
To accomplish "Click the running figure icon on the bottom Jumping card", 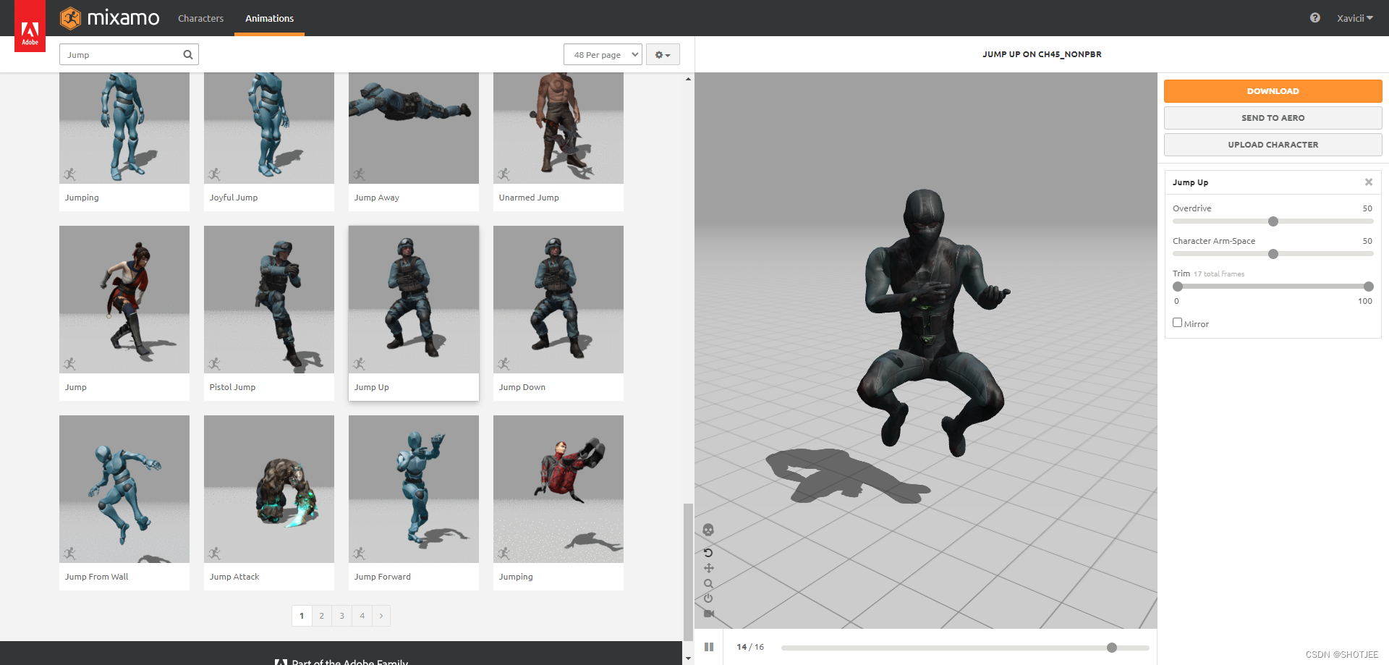I will pyautogui.click(x=504, y=554).
